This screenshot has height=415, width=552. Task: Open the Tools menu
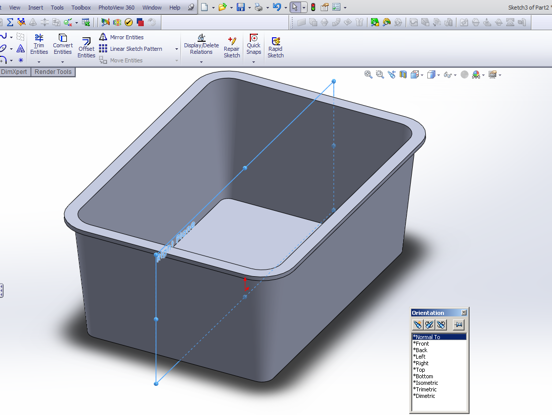[57, 8]
